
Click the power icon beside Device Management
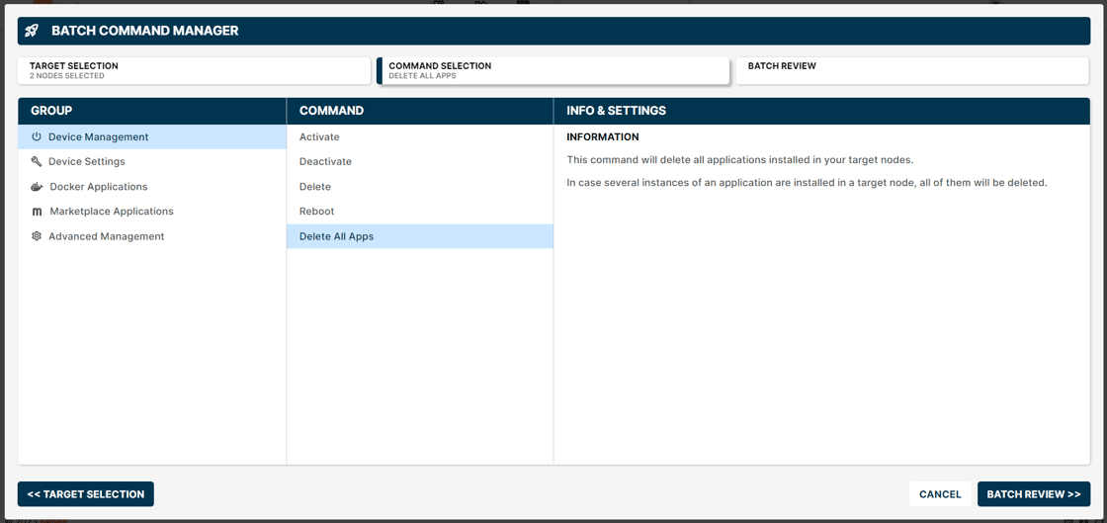pos(37,136)
